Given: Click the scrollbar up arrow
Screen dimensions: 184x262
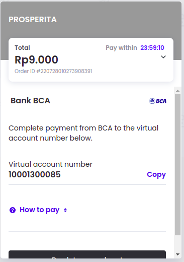Looking at the screenshot, I should coord(178,91).
